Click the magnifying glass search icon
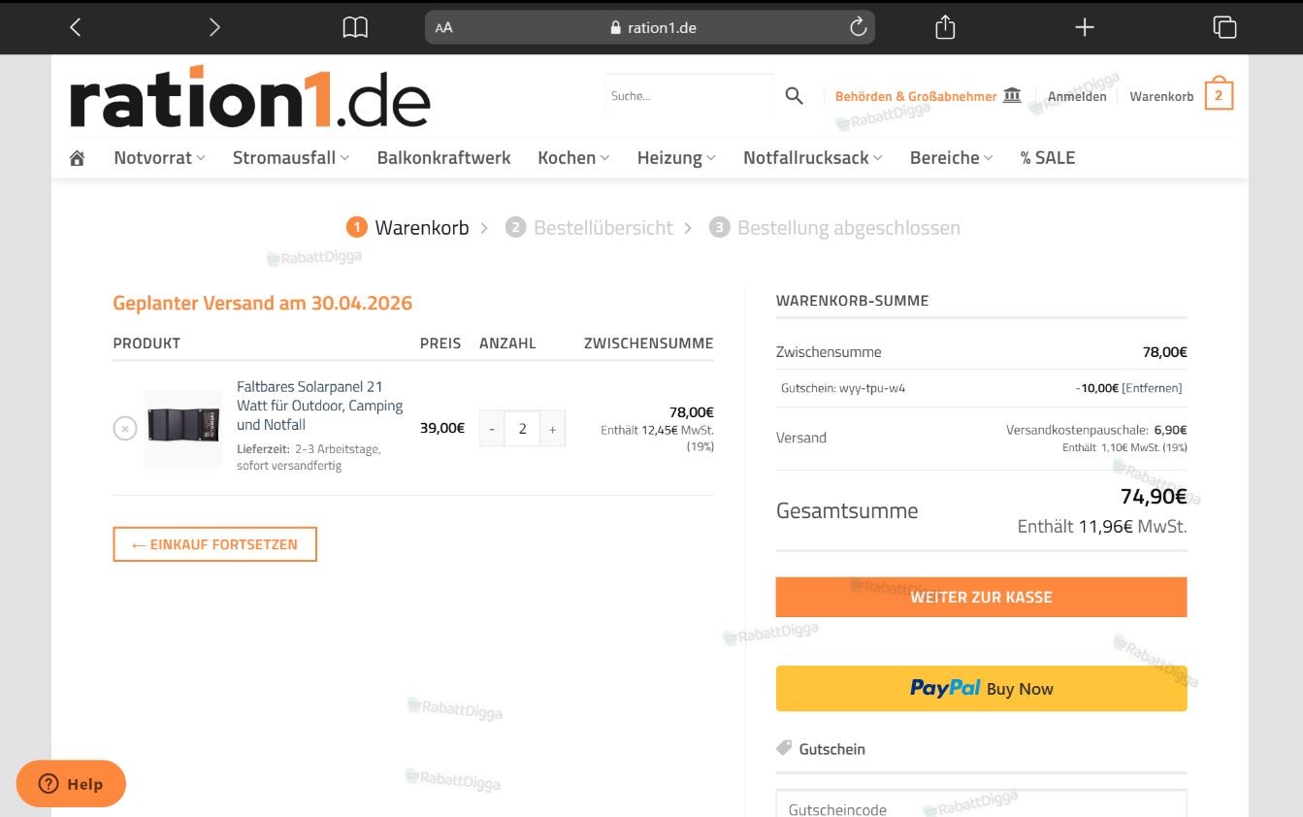 [794, 96]
